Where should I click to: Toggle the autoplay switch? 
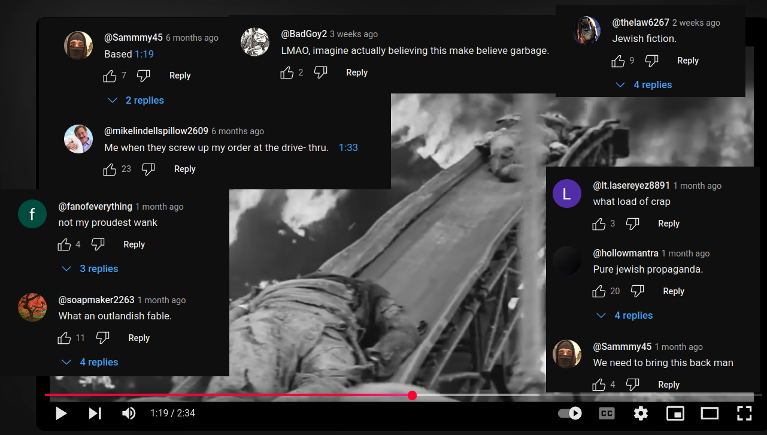570,413
